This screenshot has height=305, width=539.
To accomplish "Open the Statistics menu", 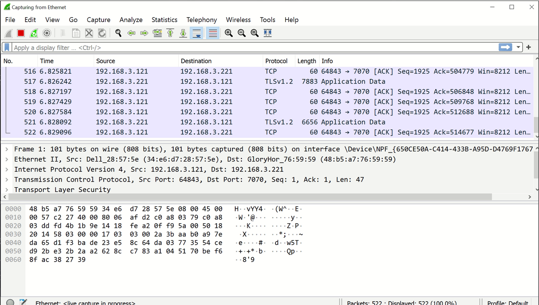I will point(164,20).
